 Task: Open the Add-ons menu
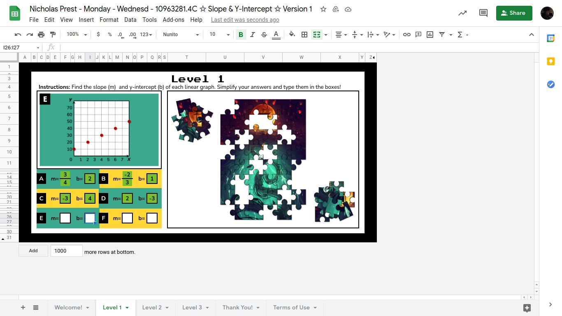click(174, 20)
